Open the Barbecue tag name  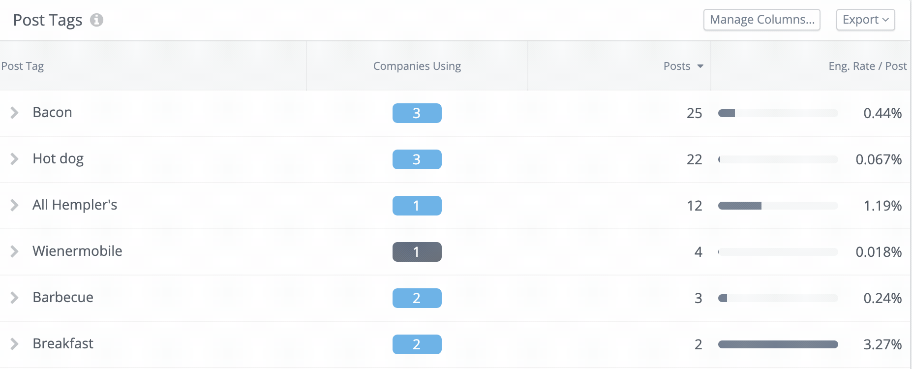(x=63, y=297)
